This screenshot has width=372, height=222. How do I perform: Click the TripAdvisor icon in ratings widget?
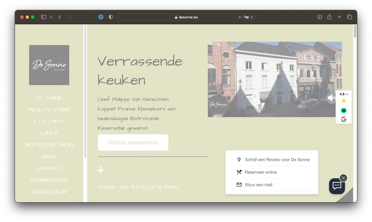(x=344, y=110)
